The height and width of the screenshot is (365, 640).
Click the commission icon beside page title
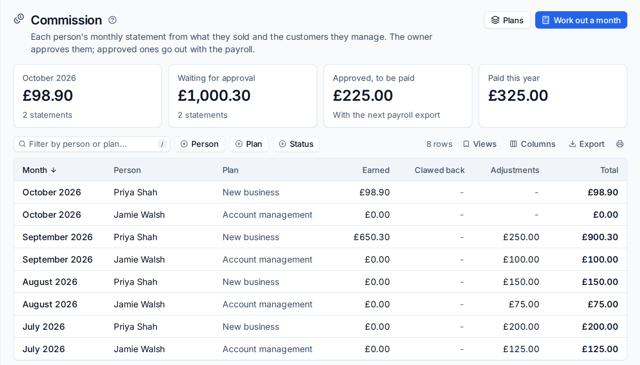19,19
